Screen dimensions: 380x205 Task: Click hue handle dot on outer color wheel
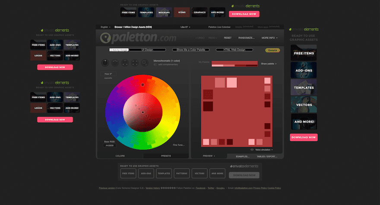(x=143, y=84)
